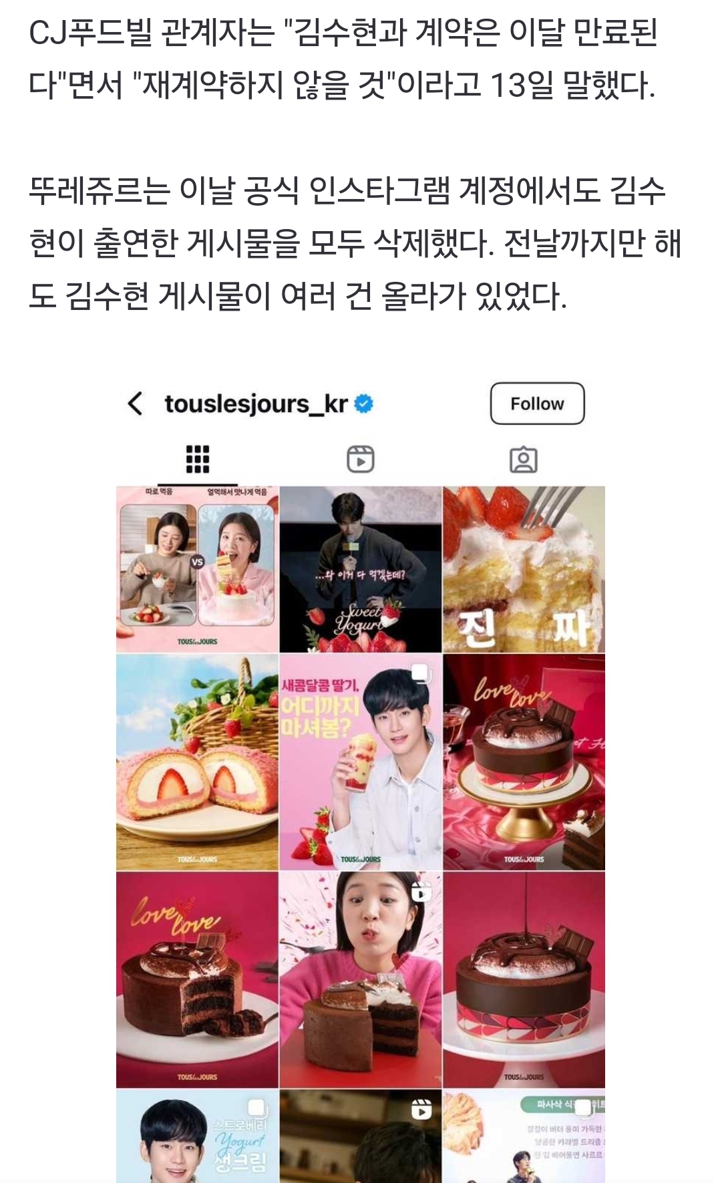
Task: Open the Sweet Yogurt man with microphone post
Action: (x=361, y=569)
